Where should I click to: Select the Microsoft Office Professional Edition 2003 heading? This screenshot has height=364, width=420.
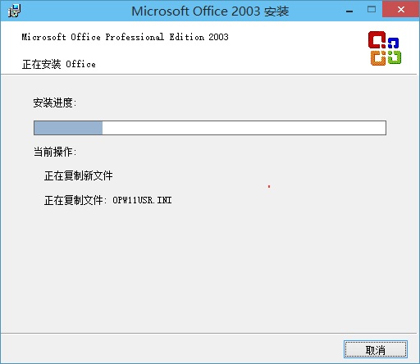(125, 37)
